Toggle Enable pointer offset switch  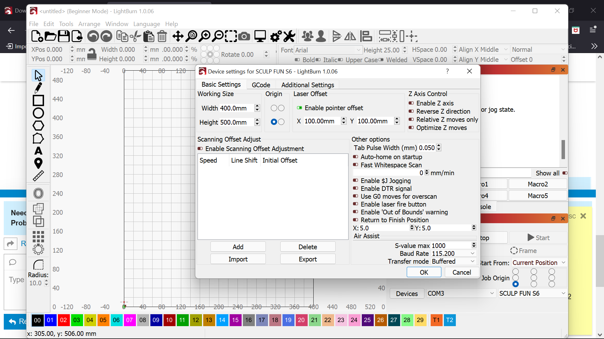(299, 108)
